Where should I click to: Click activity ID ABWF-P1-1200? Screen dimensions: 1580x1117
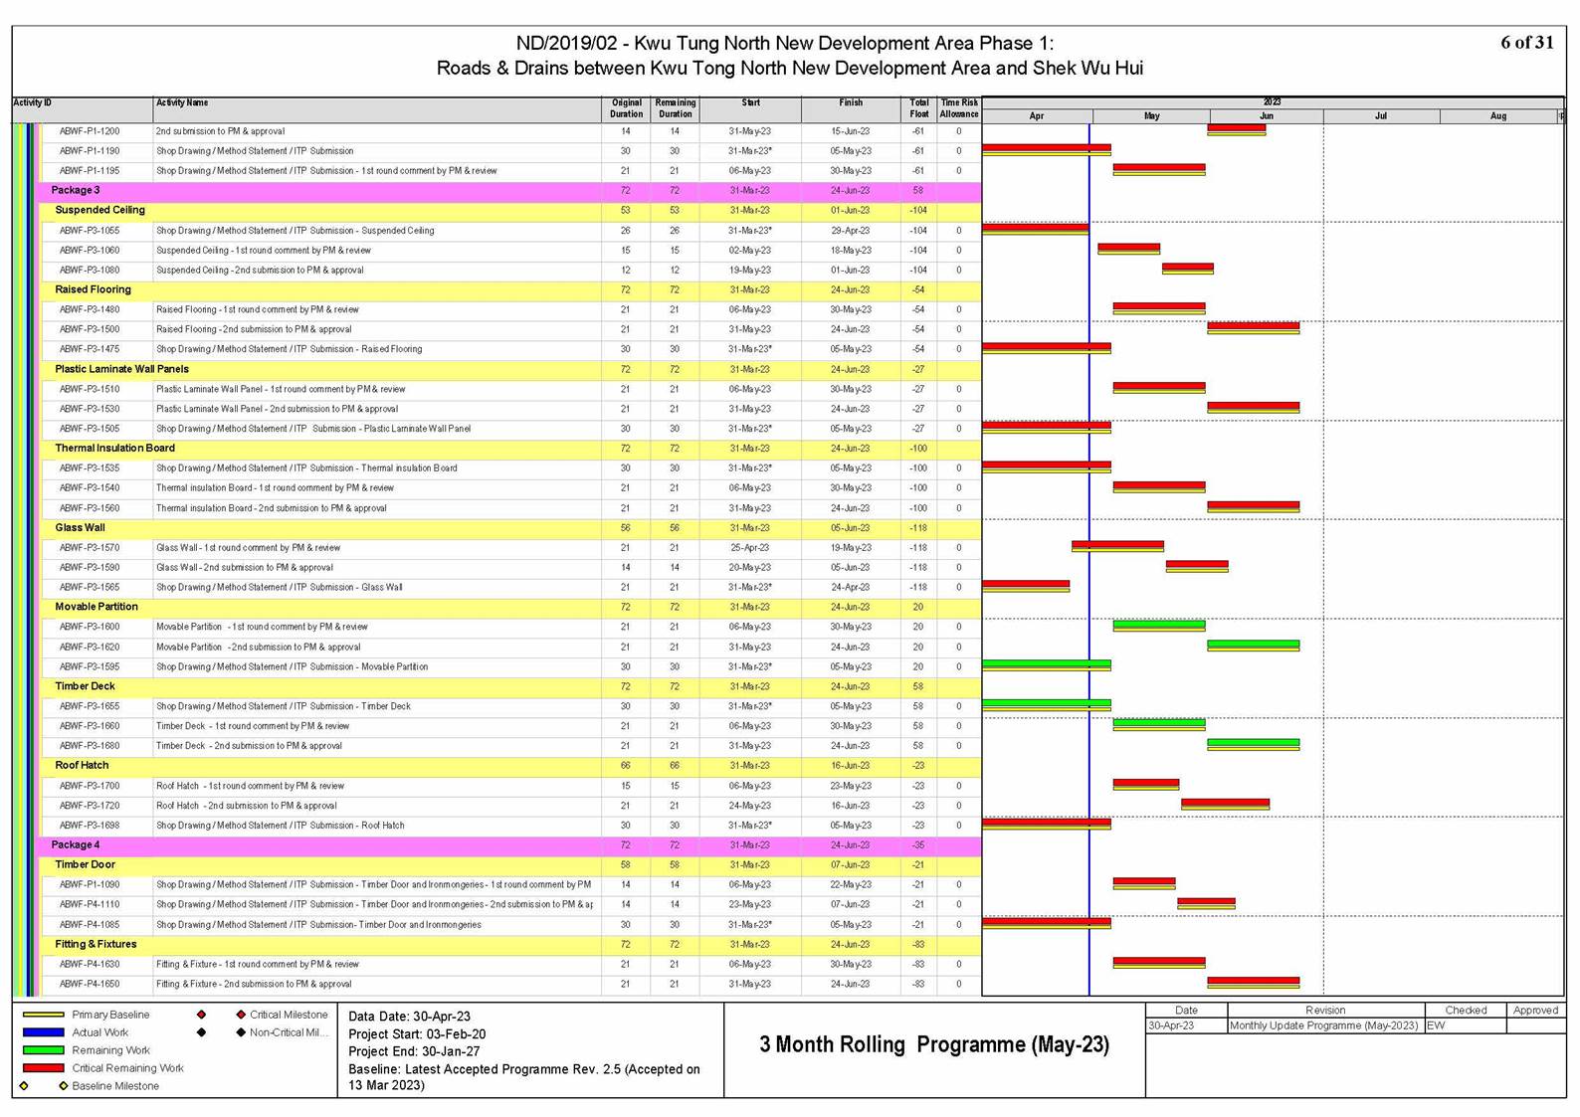point(90,131)
